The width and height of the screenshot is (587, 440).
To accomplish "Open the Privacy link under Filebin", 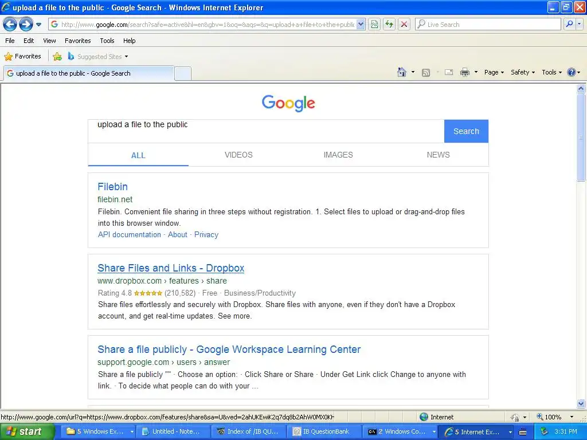I will [x=206, y=234].
